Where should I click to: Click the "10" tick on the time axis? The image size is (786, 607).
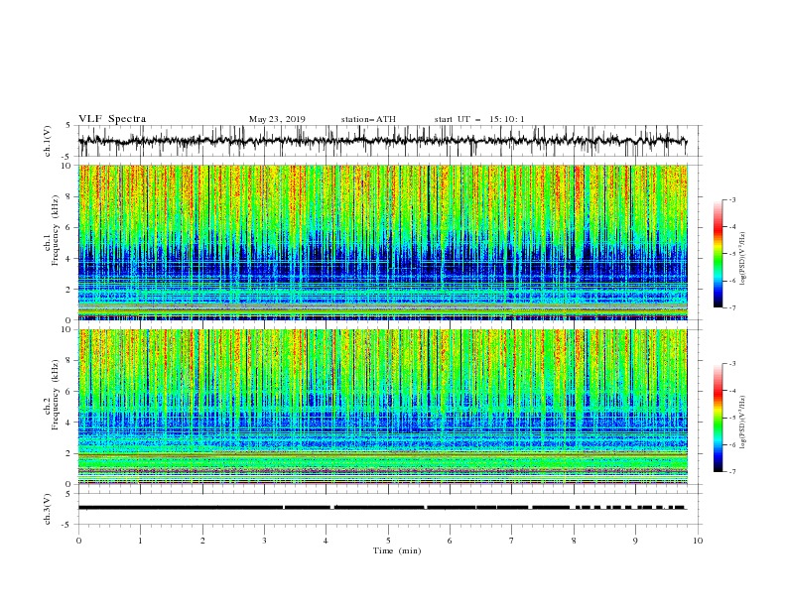tap(698, 541)
